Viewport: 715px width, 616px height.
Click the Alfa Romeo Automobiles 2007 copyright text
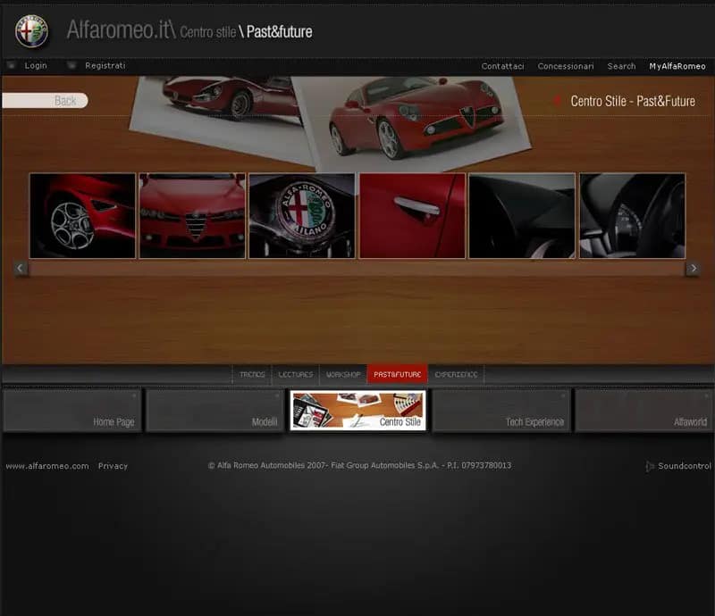[360, 466]
